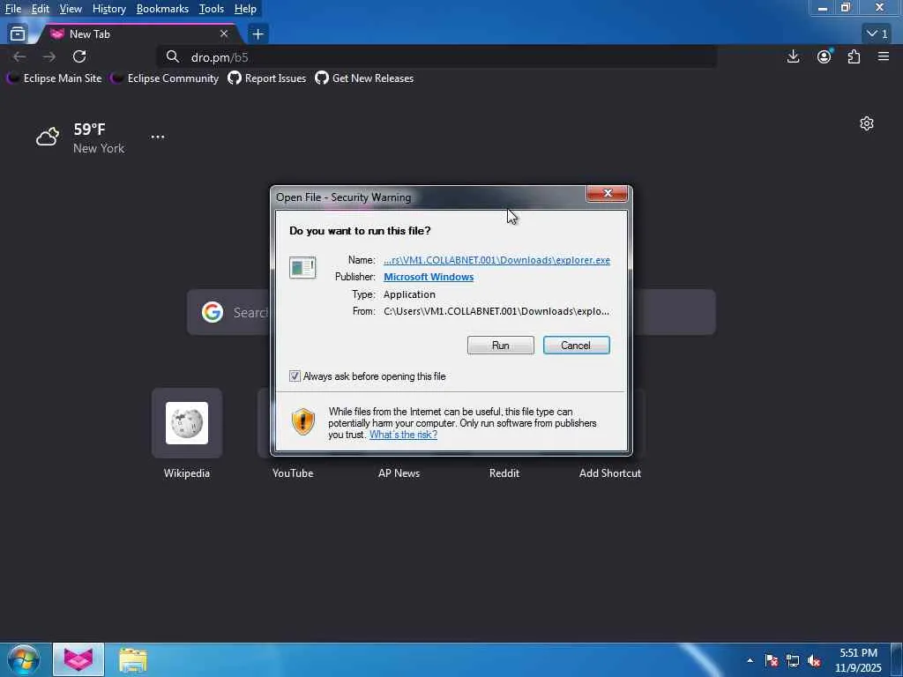Select the New Tab tab

[x=138, y=34]
